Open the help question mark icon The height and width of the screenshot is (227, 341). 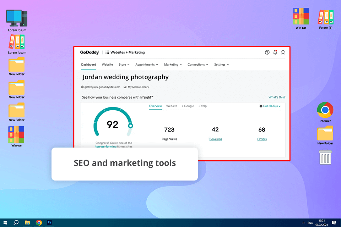click(267, 52)
